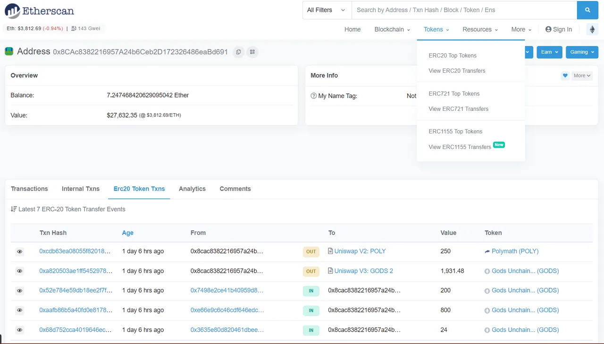Click the GODS token icon in the 1,931.48 row
Viewport: 604px width, 344px height.
coord(487,271)
